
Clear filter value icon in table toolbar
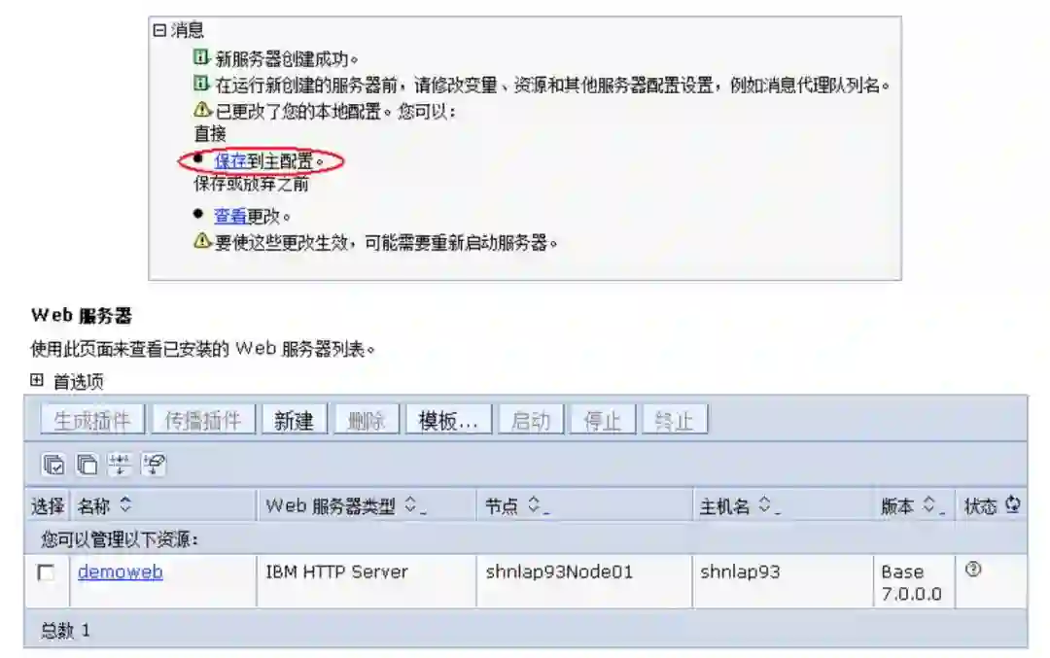[x=154, y=464]
